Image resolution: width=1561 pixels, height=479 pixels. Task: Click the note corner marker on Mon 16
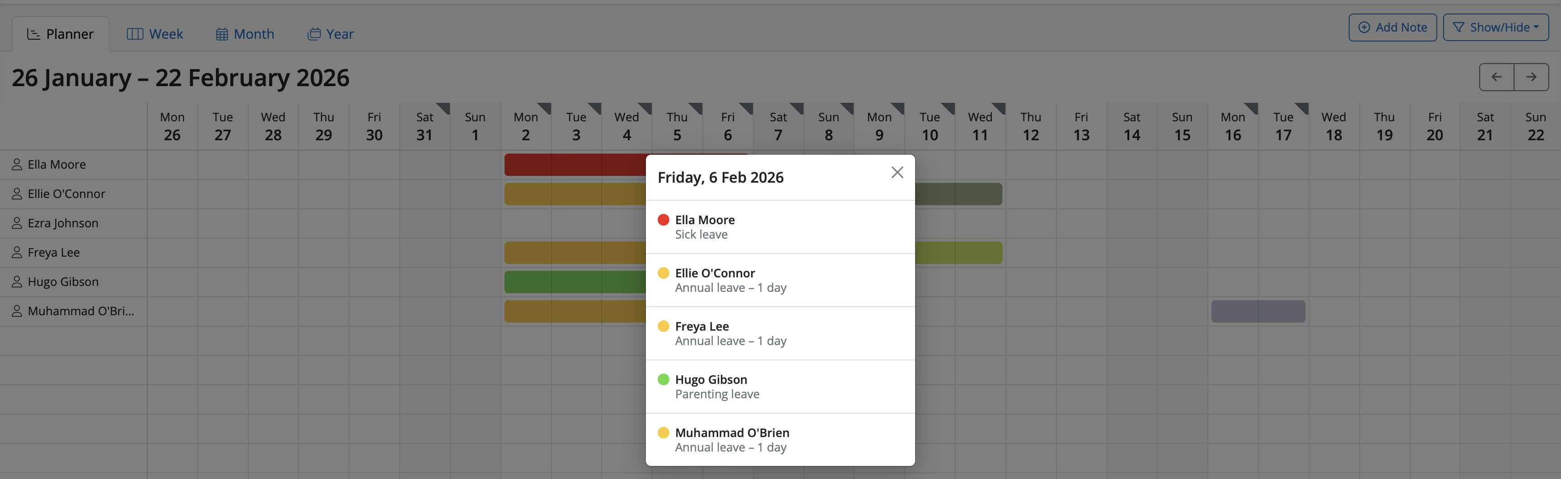click(x=1253, y=108)
